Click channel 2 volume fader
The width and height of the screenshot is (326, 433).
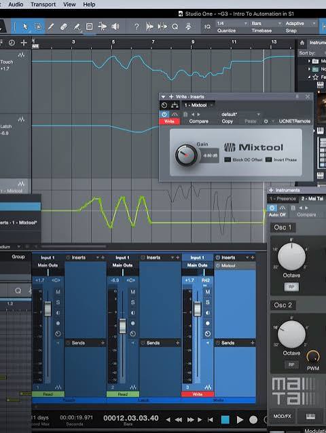coord(122,326)
